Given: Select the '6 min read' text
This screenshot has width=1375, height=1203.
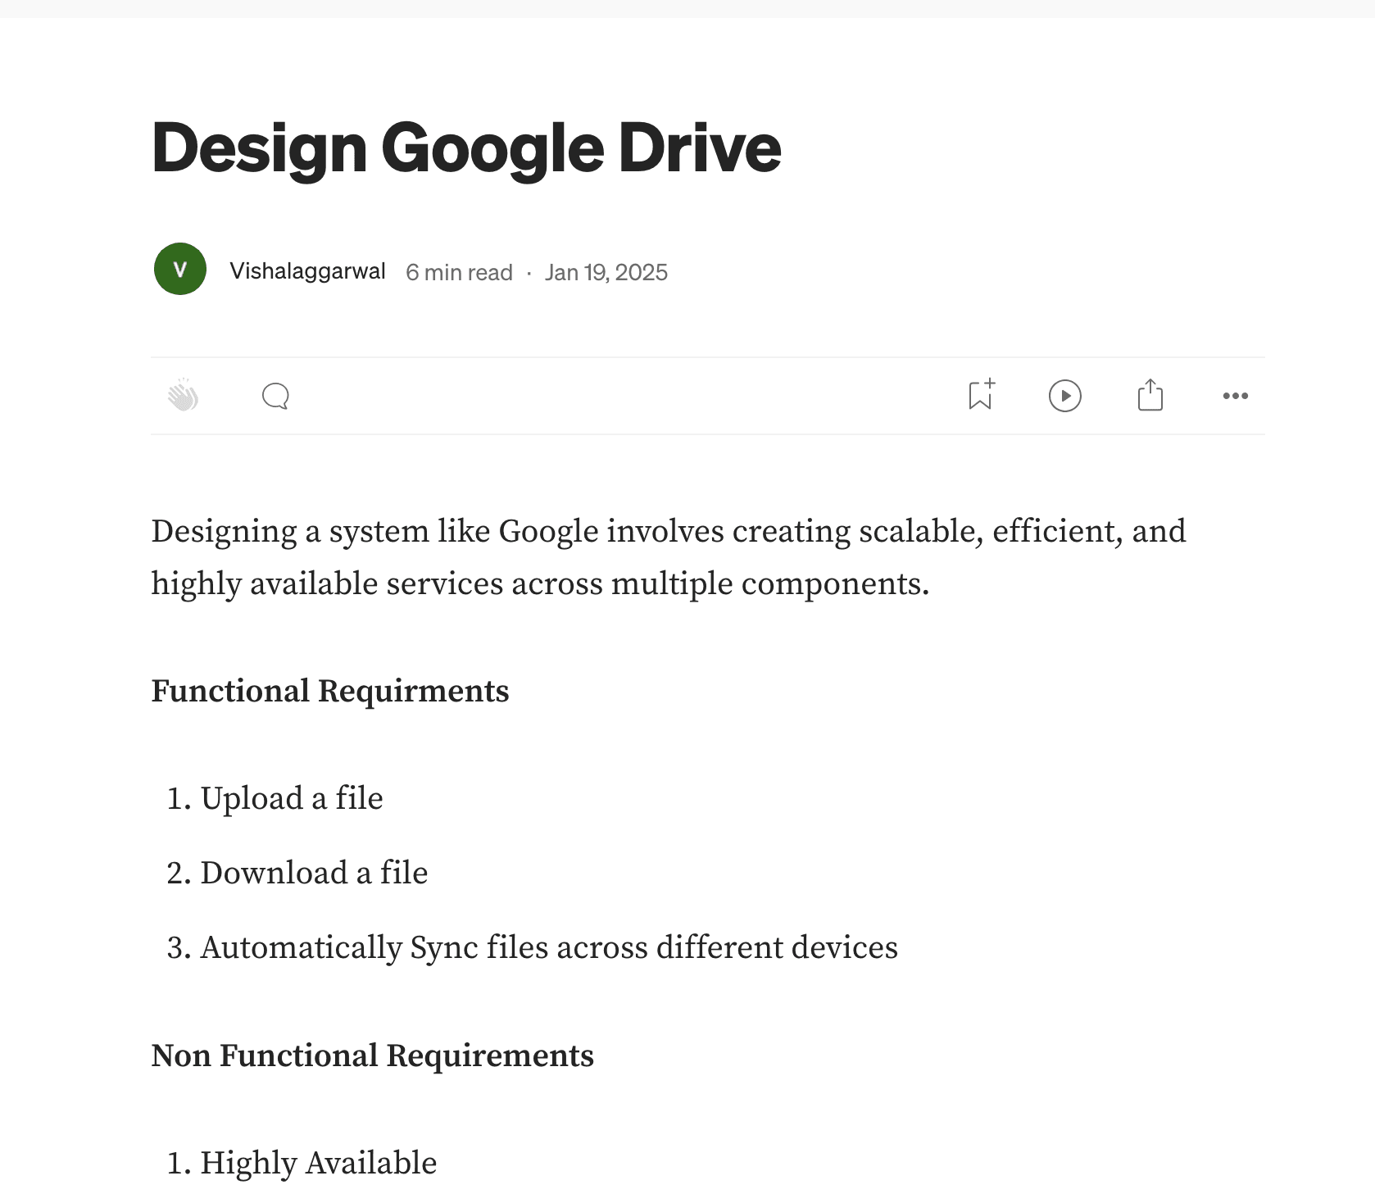Looking at the screenshot, I should point(459,272).
